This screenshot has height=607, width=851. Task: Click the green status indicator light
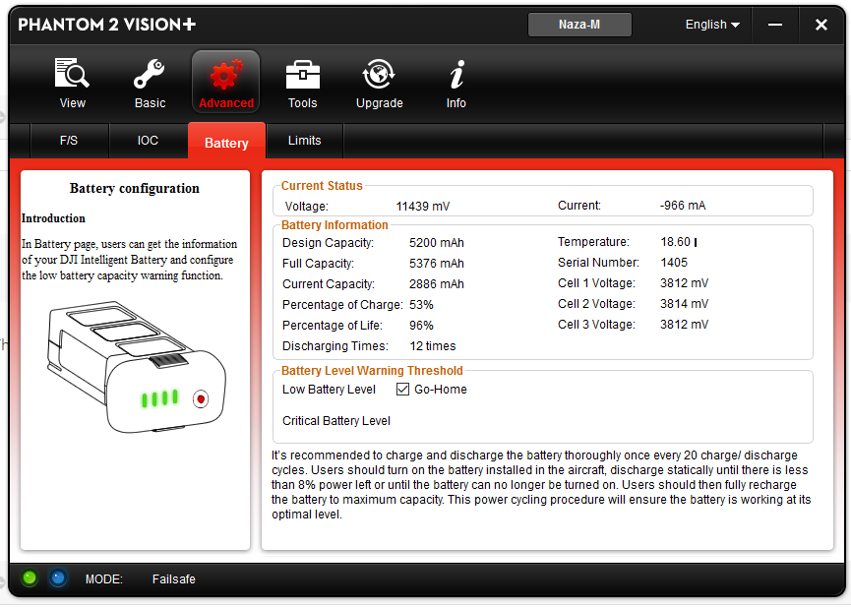point(30,577)
